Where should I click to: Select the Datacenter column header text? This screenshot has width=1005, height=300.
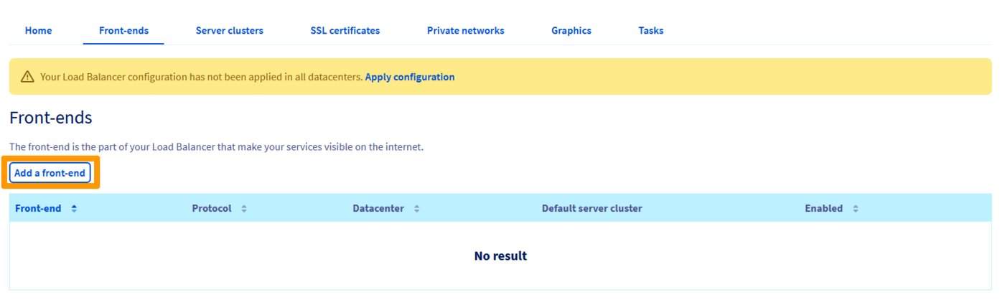tap(378, 209)
